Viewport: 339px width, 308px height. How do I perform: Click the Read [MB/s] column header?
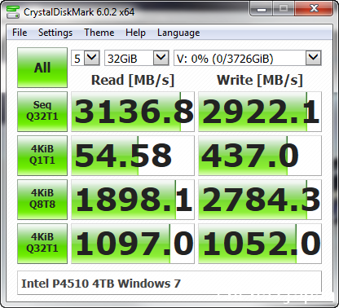[133, 80]
